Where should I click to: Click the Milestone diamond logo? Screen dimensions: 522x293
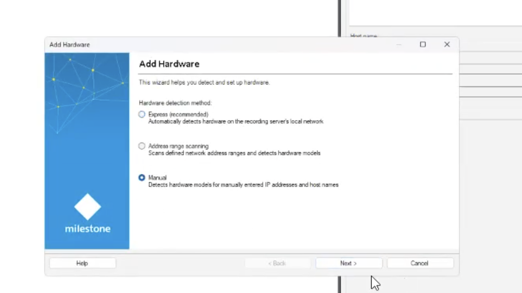coord(88,206)
